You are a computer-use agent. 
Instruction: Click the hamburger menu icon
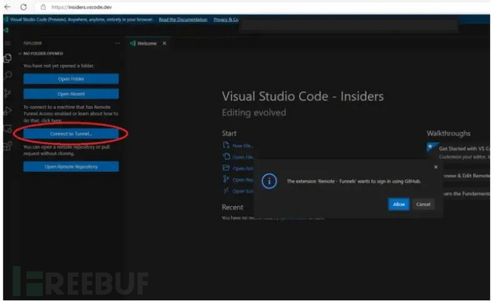(x=8, y=44)
